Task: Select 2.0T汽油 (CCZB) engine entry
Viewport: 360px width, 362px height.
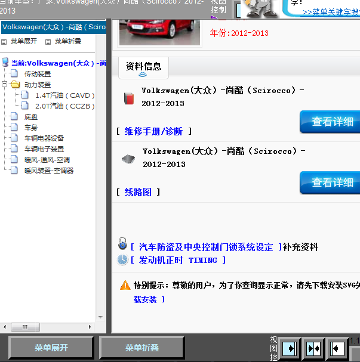Action: [65, 106]
